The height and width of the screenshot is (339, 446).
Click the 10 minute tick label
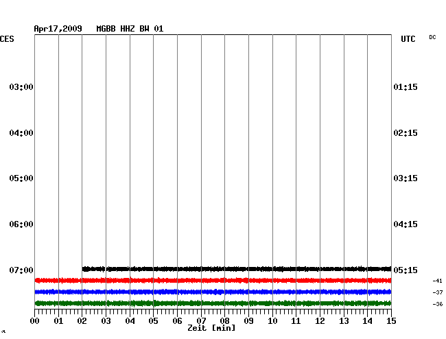[272, 321]
